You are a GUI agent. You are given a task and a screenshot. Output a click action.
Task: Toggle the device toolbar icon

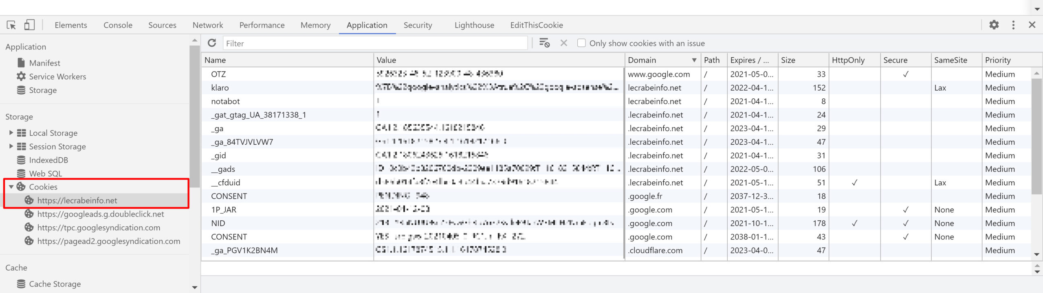(x=29, y=25)
